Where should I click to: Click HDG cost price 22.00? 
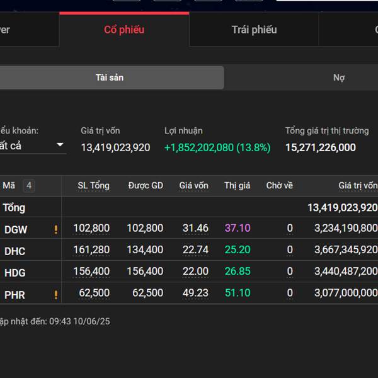(195, 271)
